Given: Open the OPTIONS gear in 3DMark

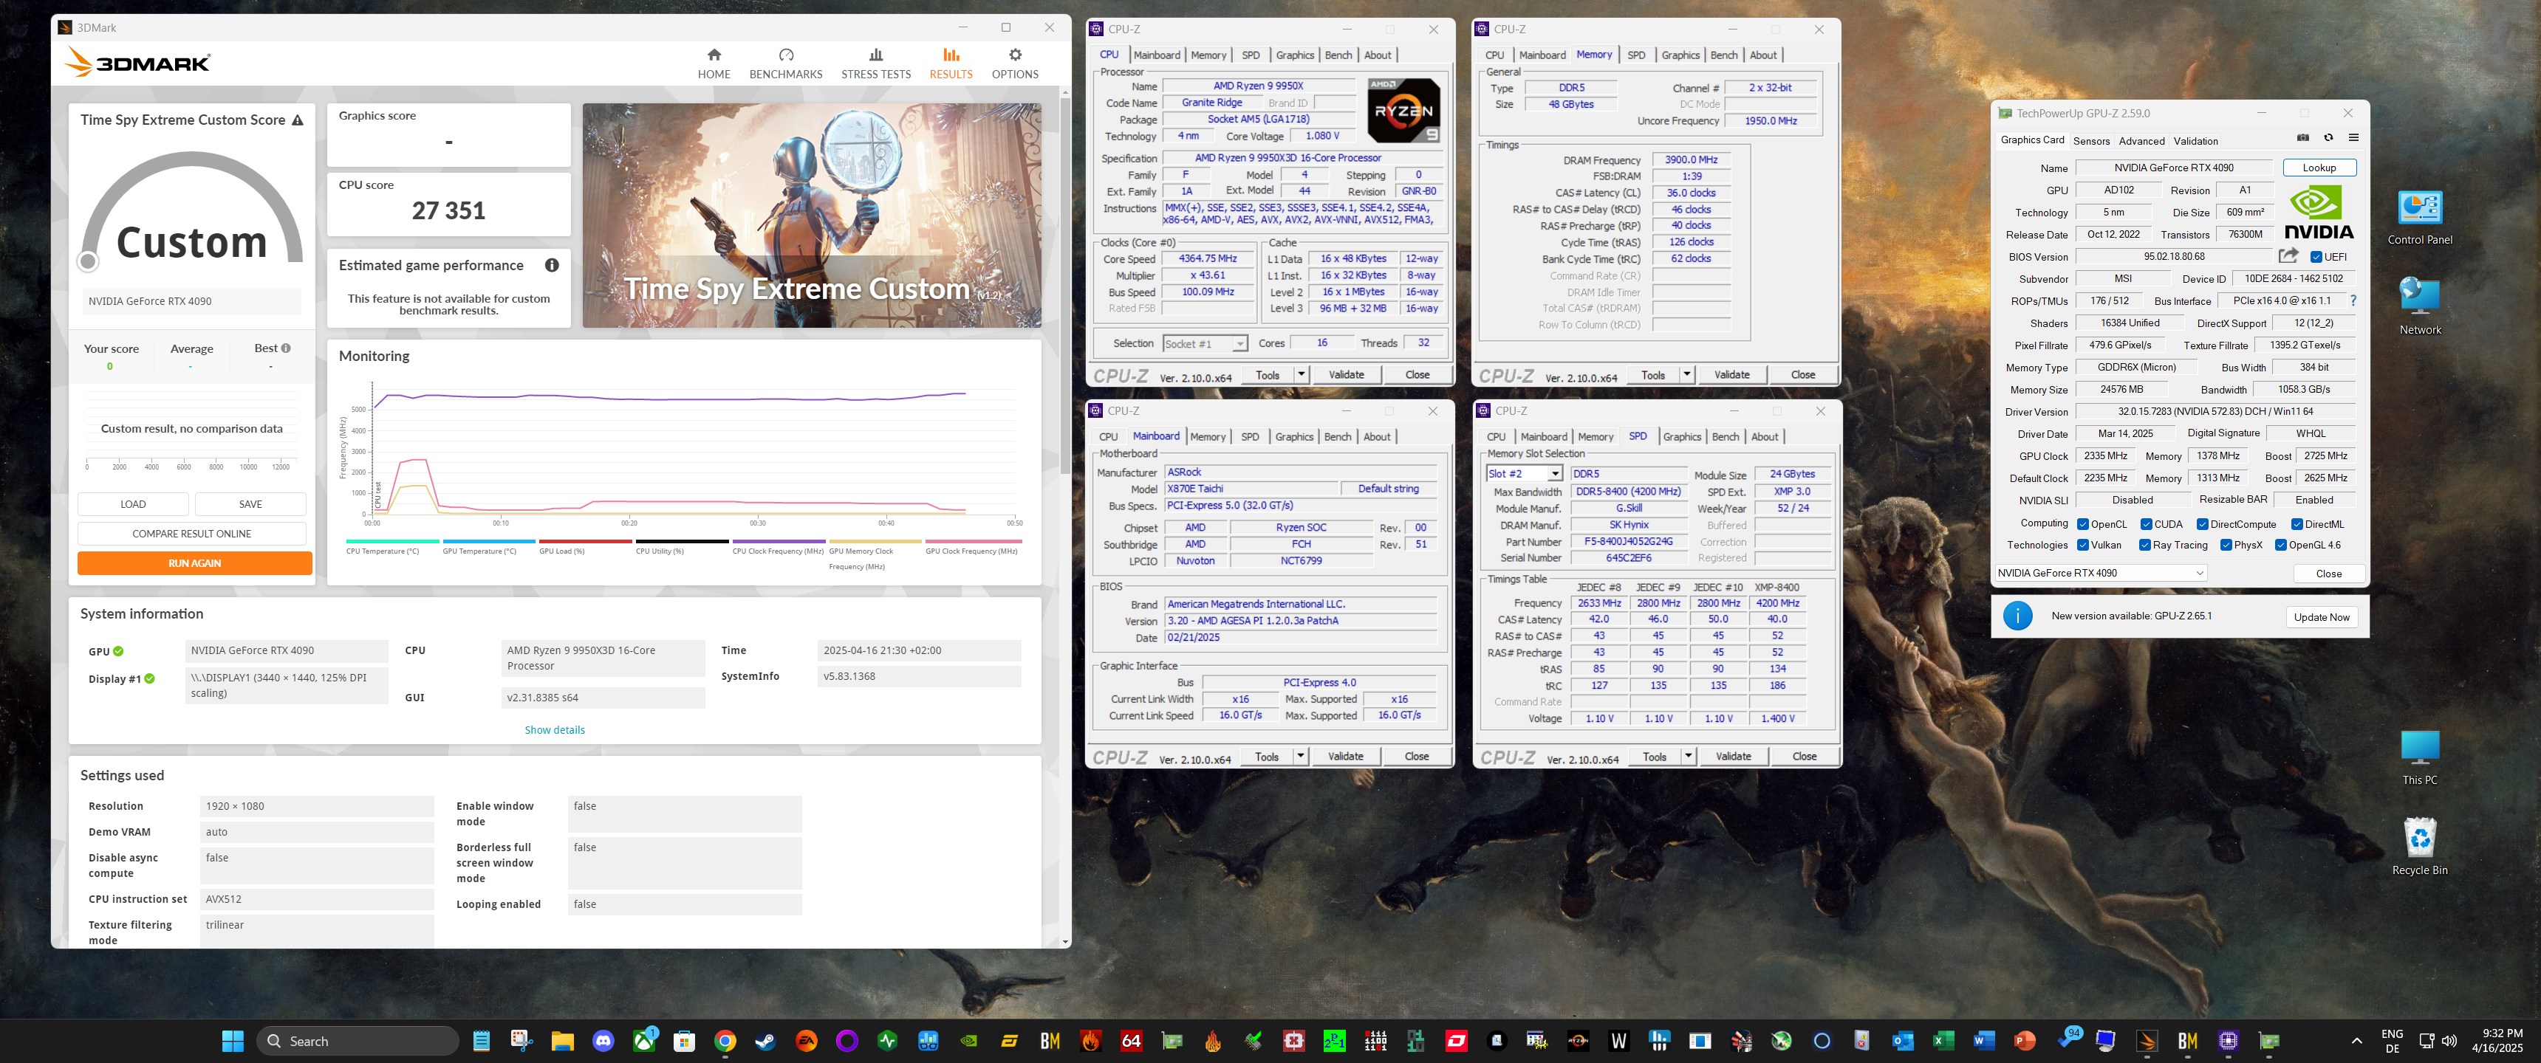Looking at the screenshot, I should (x=1015, y=54).
